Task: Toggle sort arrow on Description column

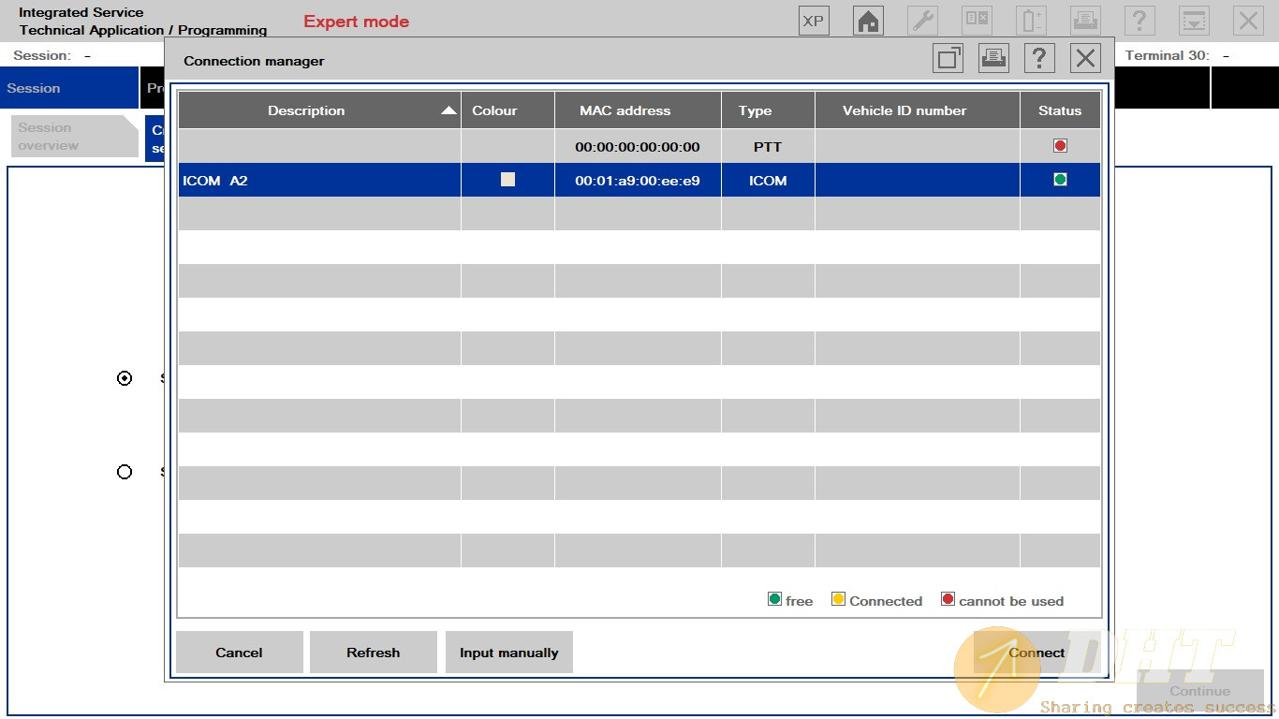Action: point(448,110)
